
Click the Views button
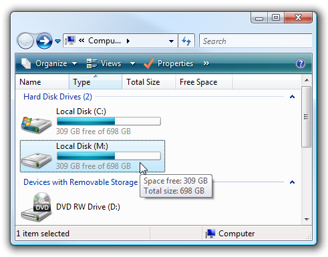click(111, 63)
